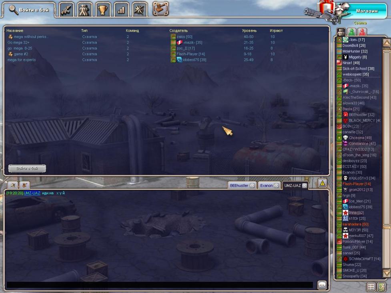The height and width of the screenshot is (293, 391).
Task: Open the weapons tab with rifle icon
Action: tap(66, 10)
